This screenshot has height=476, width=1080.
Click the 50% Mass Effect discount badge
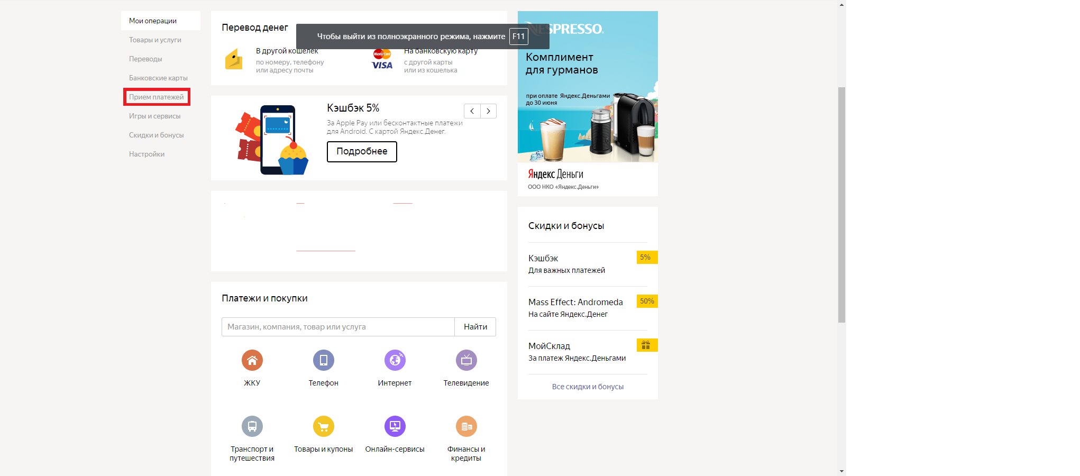pos(647,301)
